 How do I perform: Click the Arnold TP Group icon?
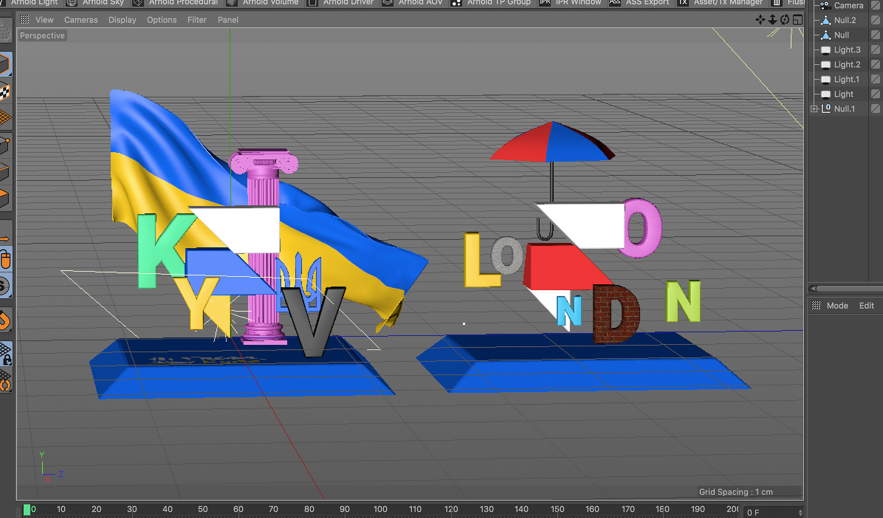coord(456,2)
